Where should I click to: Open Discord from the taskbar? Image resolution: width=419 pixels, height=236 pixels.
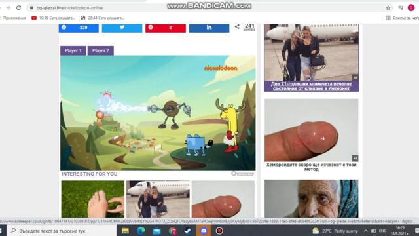204,231
